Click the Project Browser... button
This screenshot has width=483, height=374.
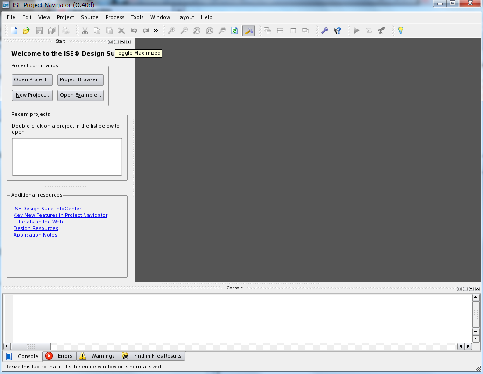[80, 80]
